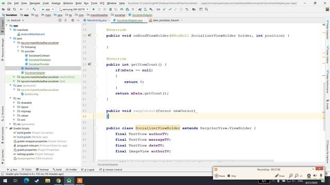Click the recorder Pause button
The width and height of the screenshot is (330, 185).
[x=220, y=176]
